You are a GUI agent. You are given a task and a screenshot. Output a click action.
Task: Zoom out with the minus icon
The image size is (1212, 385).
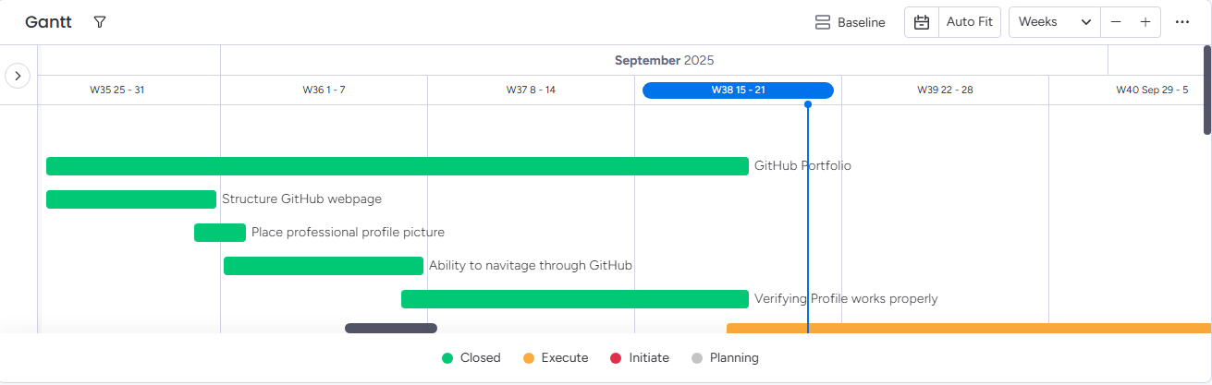(1116, 22)
